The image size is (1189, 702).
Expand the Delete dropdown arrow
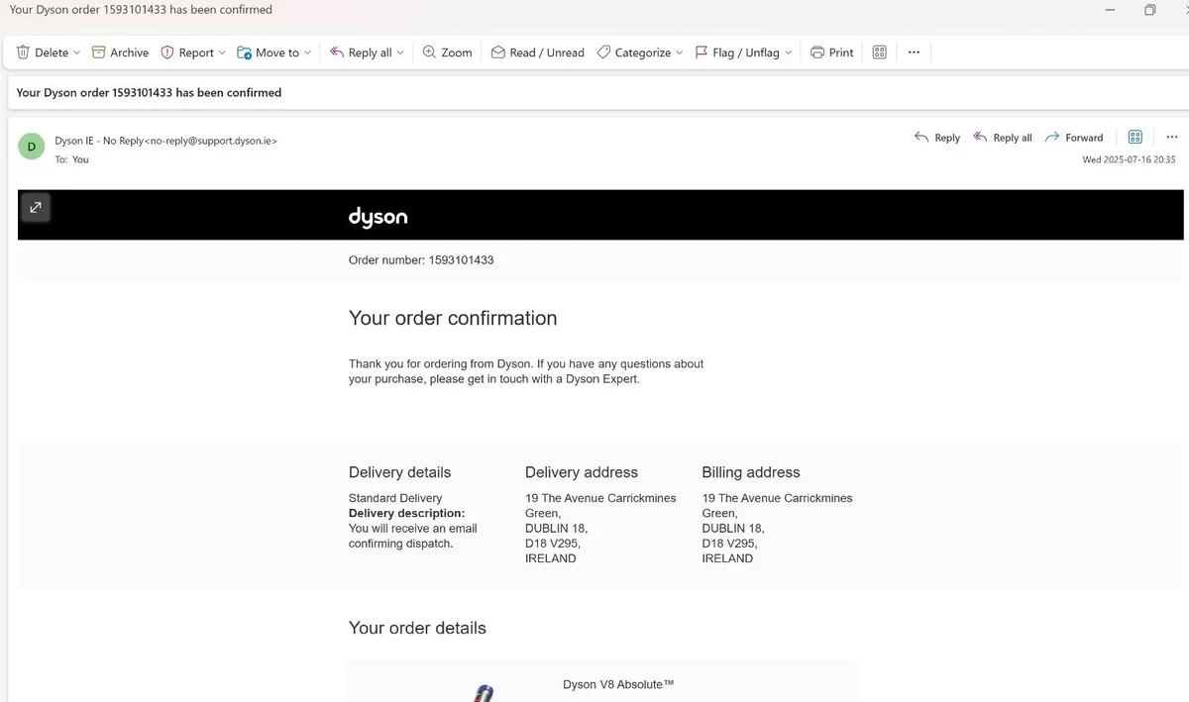[x=77, y=53]
